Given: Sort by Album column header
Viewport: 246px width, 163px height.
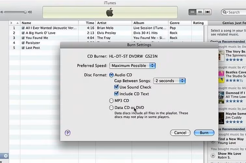Looking at the screenshot, I should click(x=150, y=23).
